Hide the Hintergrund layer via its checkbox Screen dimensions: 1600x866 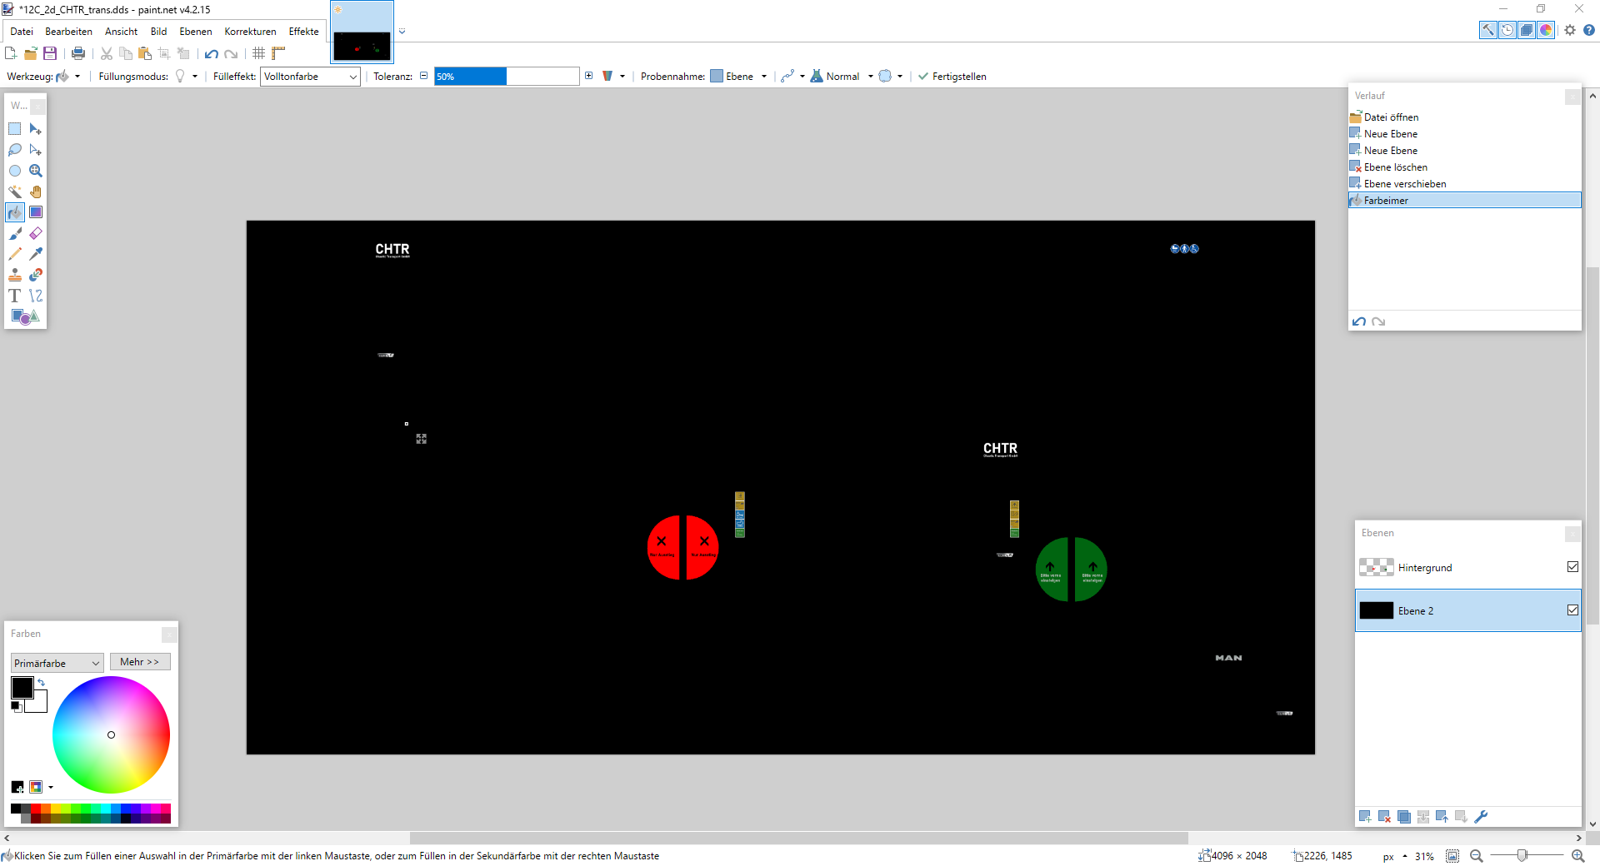click(1572, 567)
